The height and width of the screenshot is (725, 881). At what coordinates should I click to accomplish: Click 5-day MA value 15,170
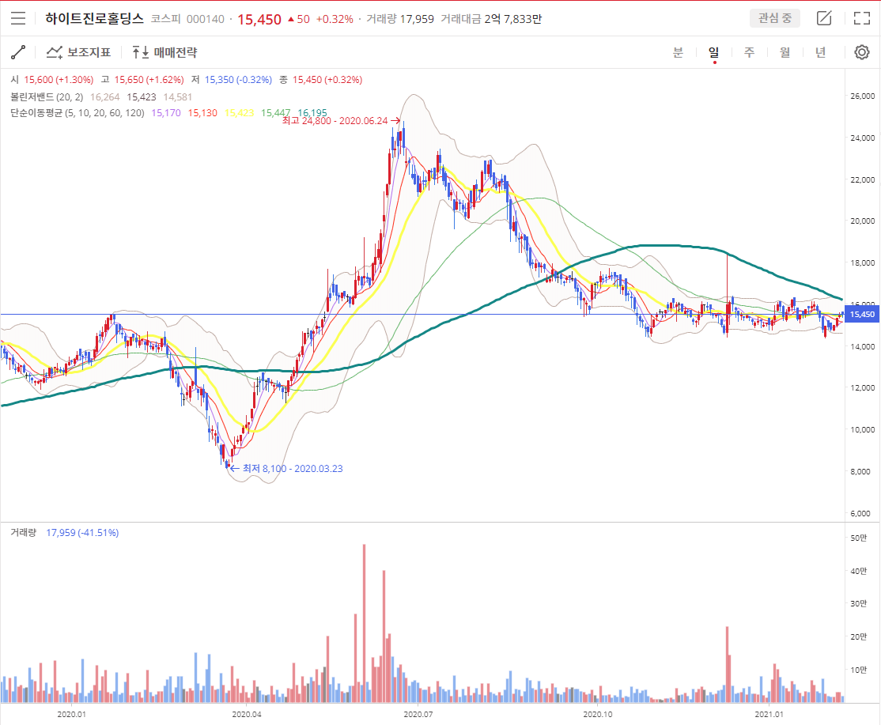pyautogui.click(x=166, y=113)
